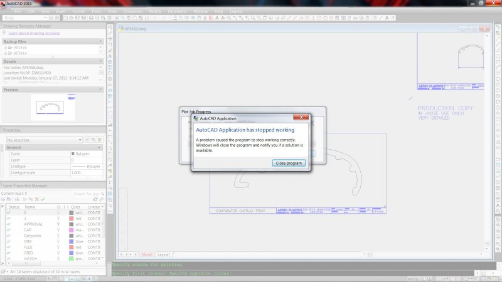Screen dimensions: 502x282
Task: Click the green check Set Current icon
Action: (43, 199)
